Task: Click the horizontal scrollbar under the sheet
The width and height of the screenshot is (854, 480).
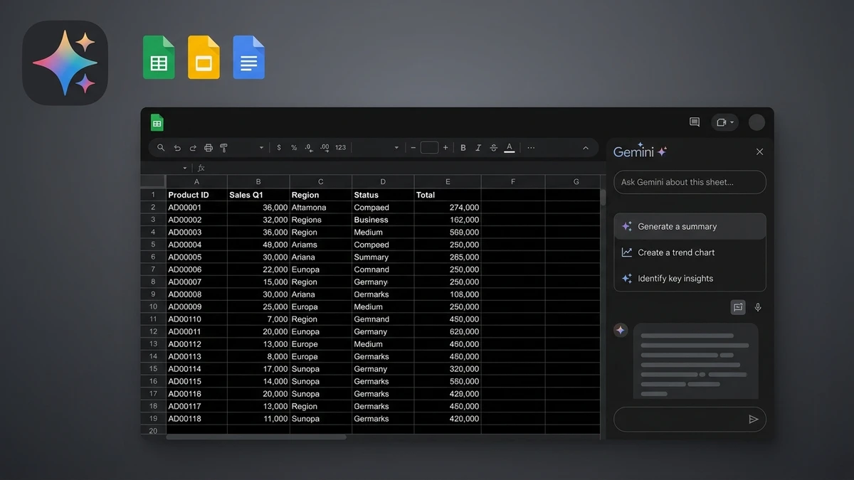Action: point(256,437)
